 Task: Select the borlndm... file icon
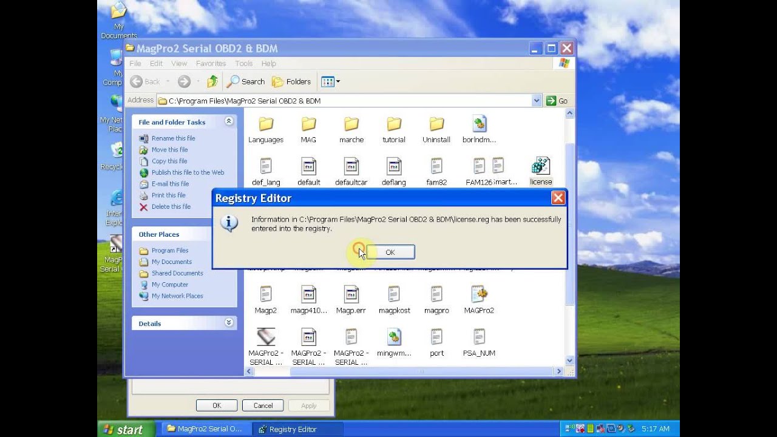point(479,124)
